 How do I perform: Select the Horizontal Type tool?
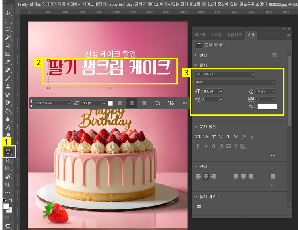click(x=8, y=152)
